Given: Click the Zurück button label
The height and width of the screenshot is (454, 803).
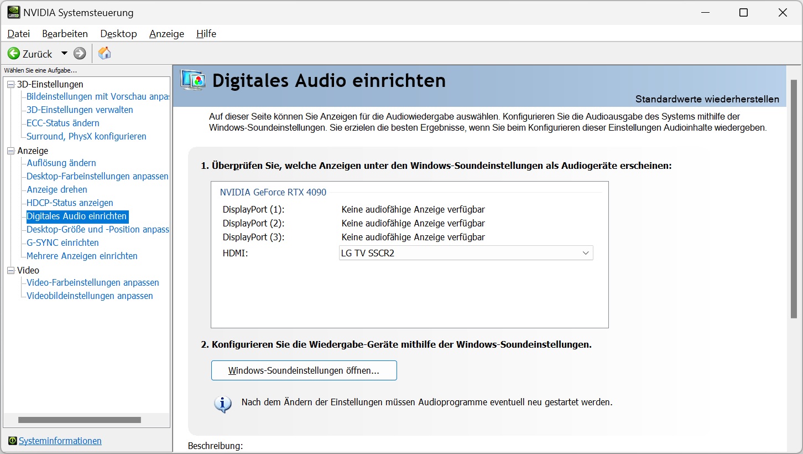Looking at the screenshot, I should pos(38,54).
